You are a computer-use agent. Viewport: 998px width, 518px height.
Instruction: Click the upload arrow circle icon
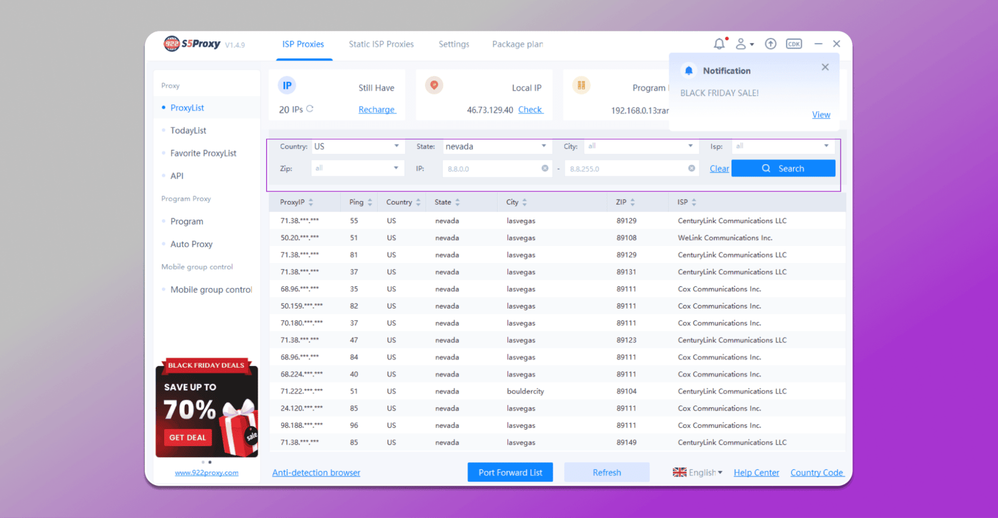770,44
